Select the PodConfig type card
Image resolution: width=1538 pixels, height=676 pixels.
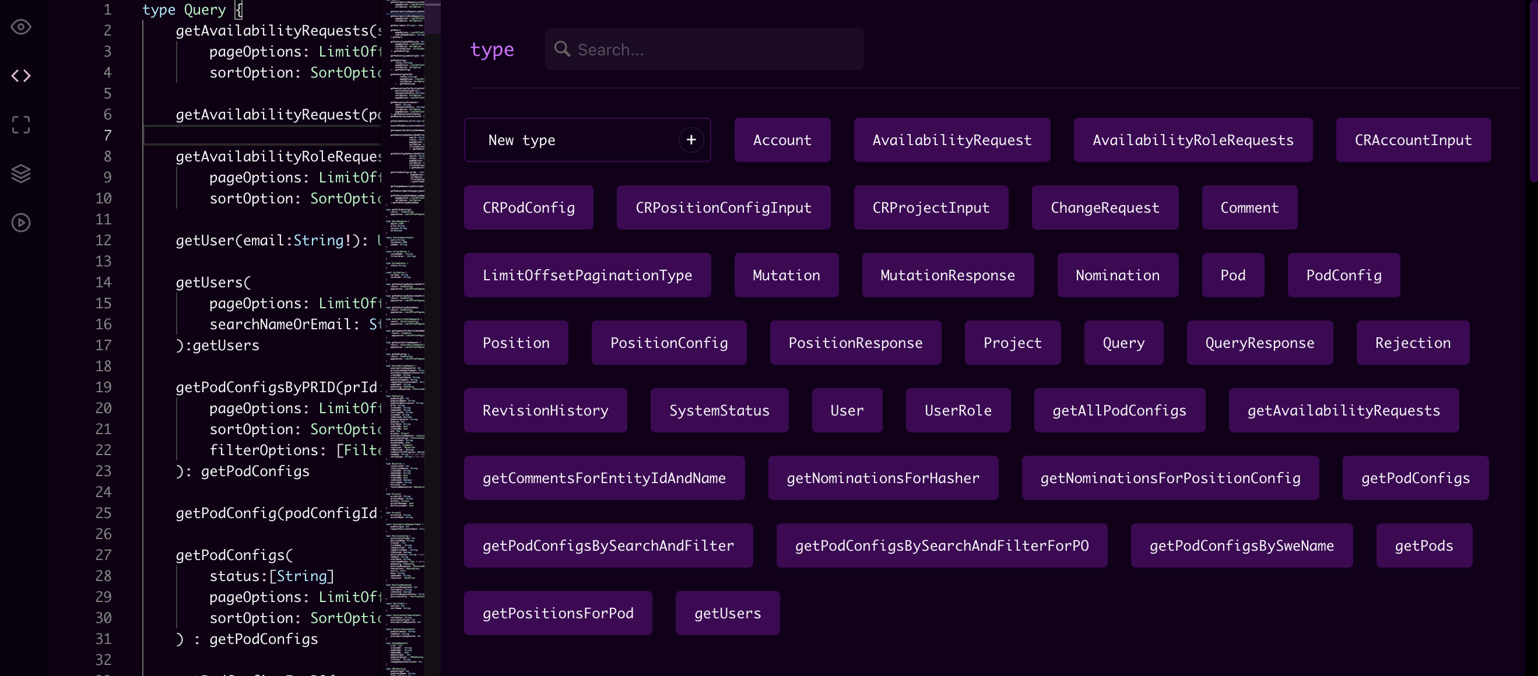click(1343, 275)
